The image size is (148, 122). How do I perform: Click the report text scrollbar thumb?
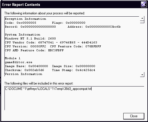coord(142,22)
